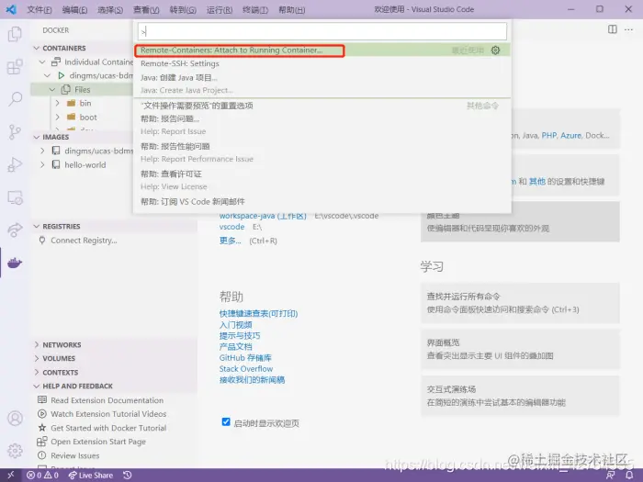Viewport: 643px width, 482px height.
Task: Open 交互式演练场 card
Action: [x=520, y=396]
